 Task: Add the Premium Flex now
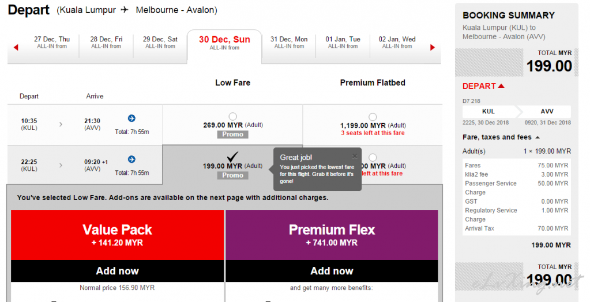[332, 271]
